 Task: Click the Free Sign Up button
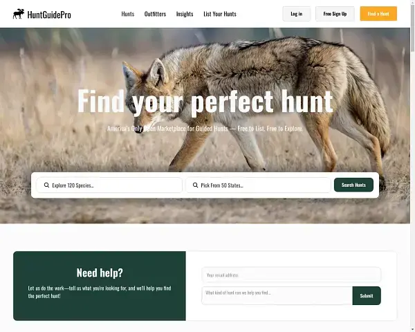335,14
